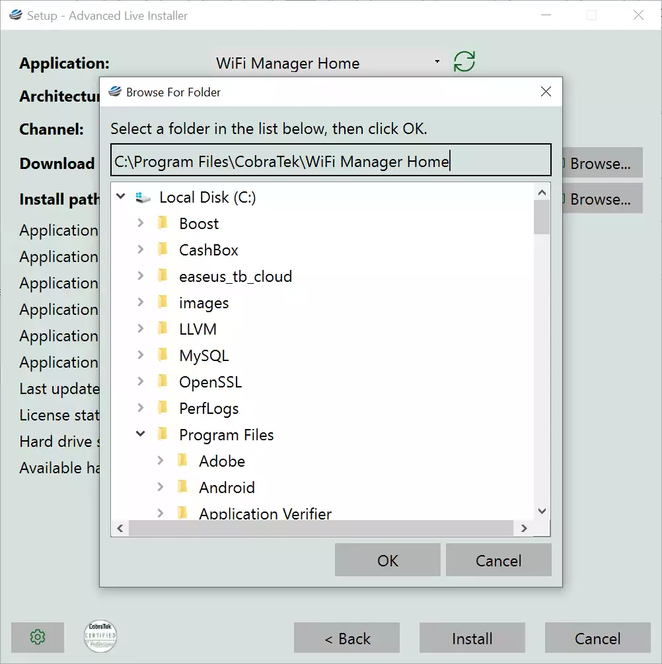Expand the Boost folder node
662x664 pixels.
coord(141,222)
